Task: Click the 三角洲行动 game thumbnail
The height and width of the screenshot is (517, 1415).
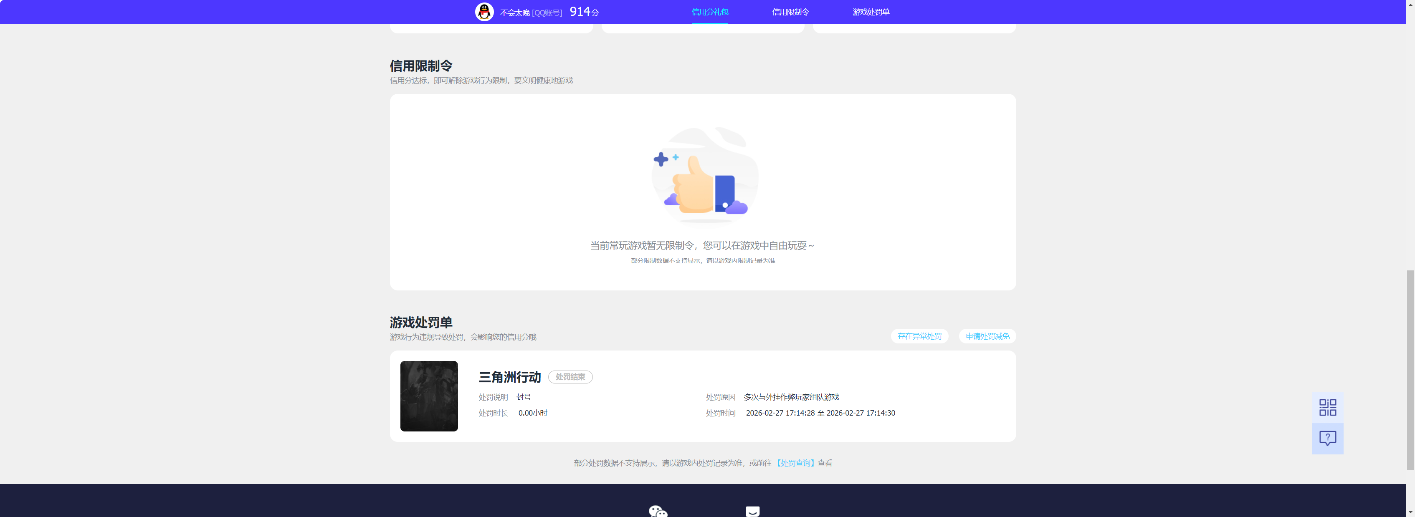Action: point(428,396)
